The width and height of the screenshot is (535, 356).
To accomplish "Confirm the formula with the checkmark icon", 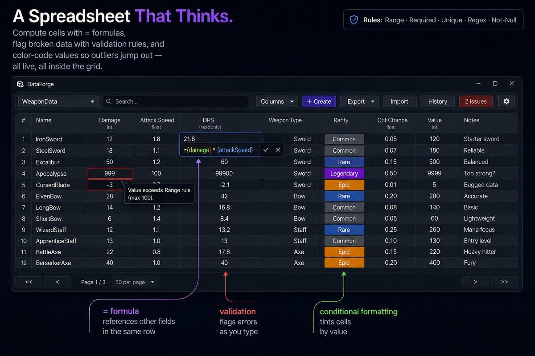I will (266, 150).
